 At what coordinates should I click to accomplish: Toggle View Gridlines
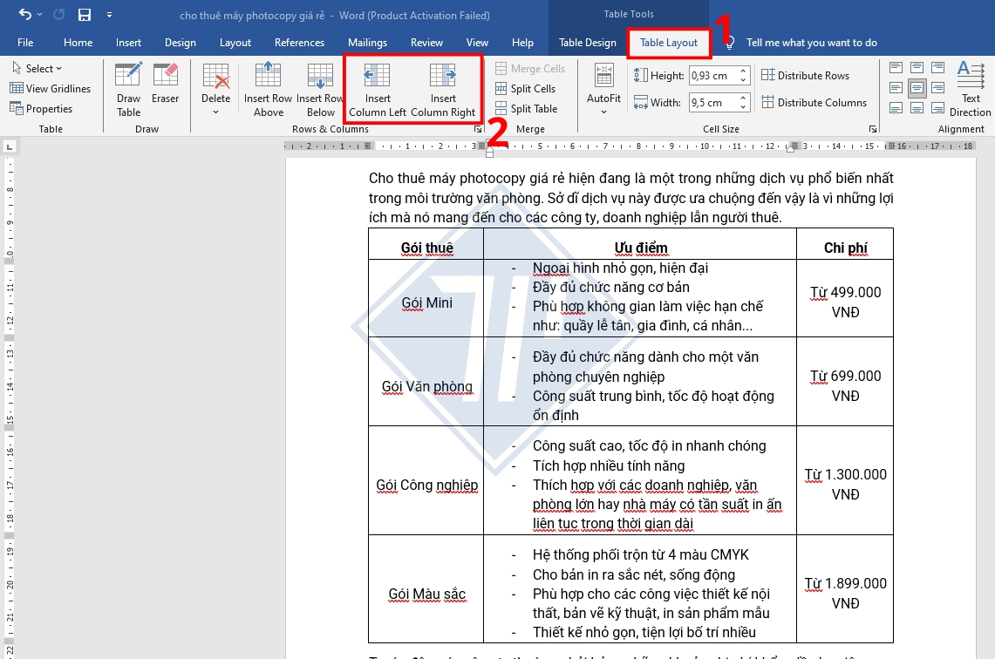click(x=51, y=89)
